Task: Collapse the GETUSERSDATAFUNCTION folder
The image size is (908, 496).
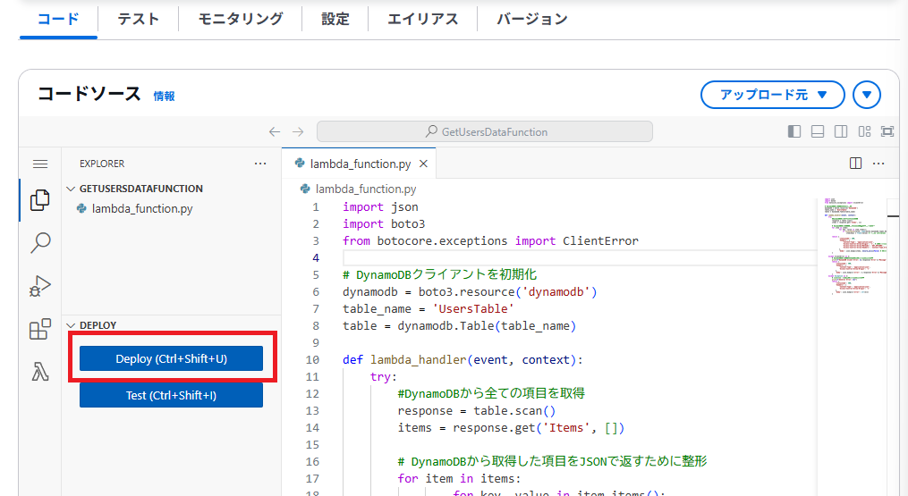Action: [x=72, y=189]
